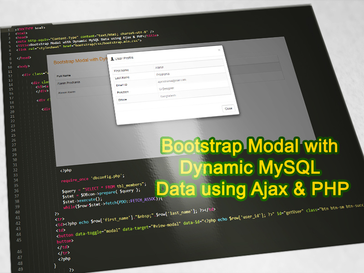The width and height of the screenshot is (364, 273).
Task: Click the orange page heading behind the modal
Action: pos(81,61)
